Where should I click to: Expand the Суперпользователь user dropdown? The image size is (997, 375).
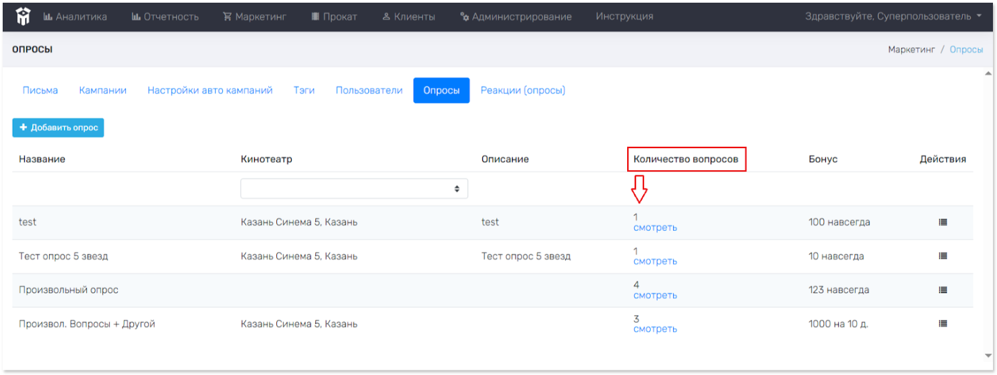point(893,17)
